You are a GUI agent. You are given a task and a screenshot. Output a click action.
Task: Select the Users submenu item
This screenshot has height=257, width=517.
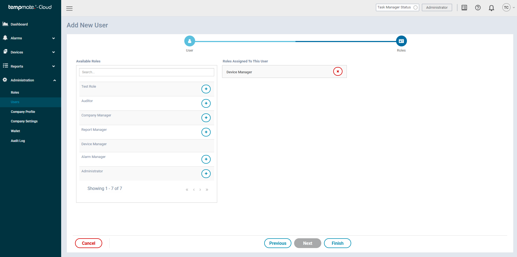(x=30, y=102)
